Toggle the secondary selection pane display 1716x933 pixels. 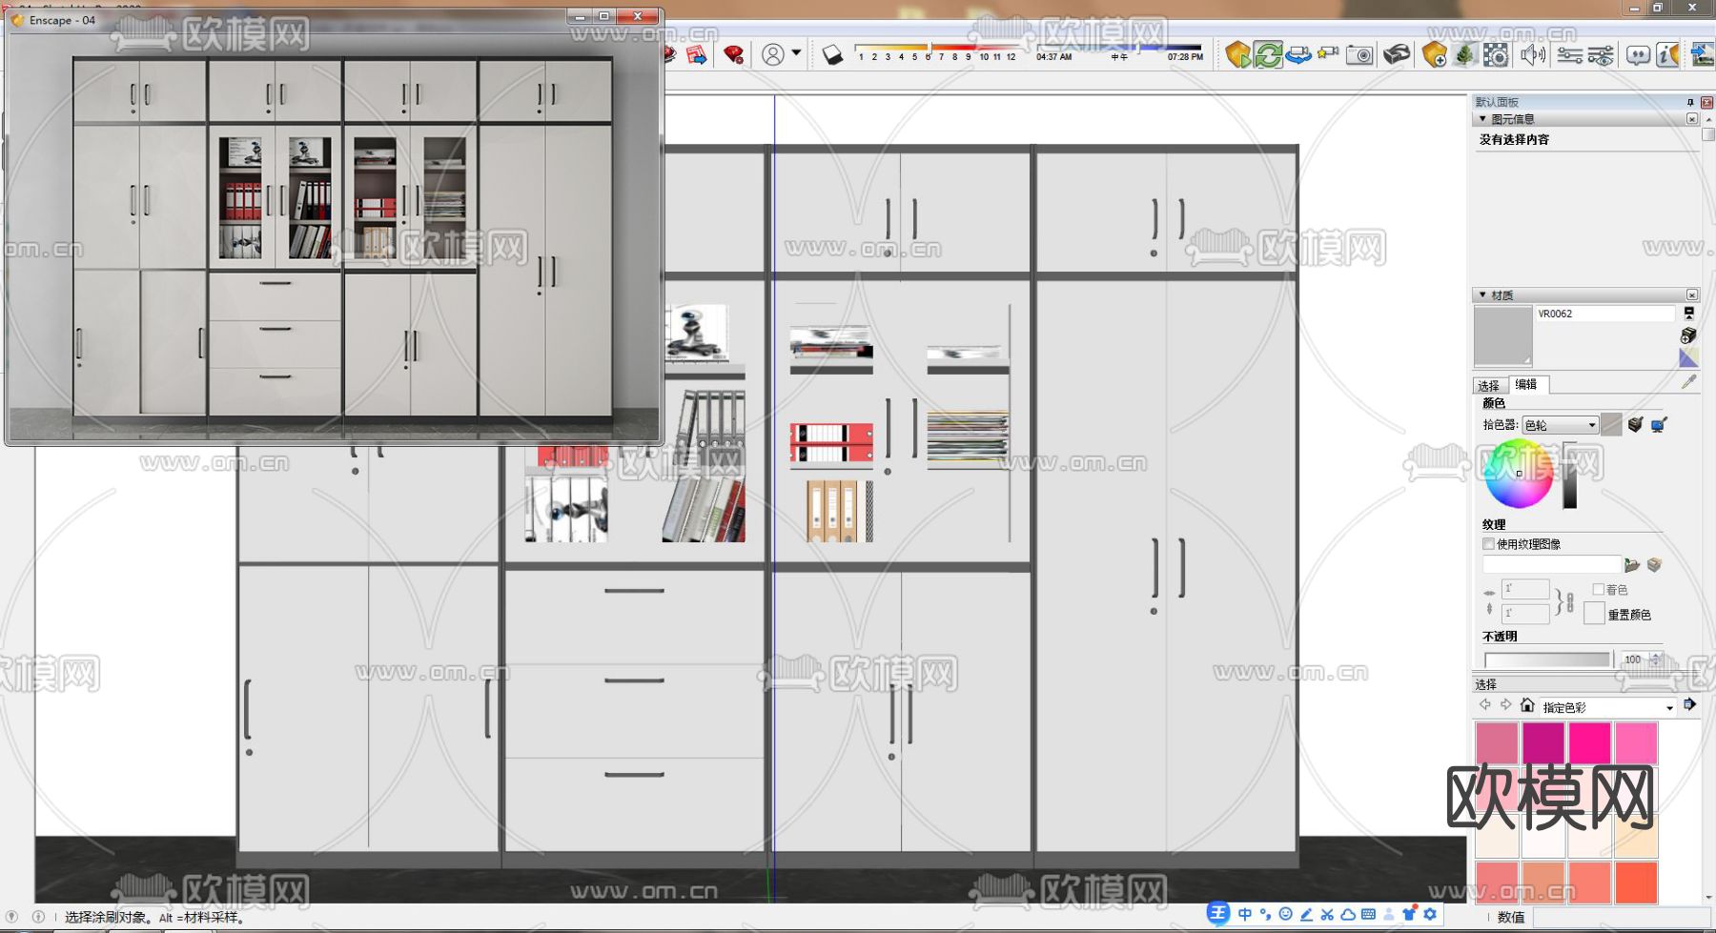click(1688, 313)
